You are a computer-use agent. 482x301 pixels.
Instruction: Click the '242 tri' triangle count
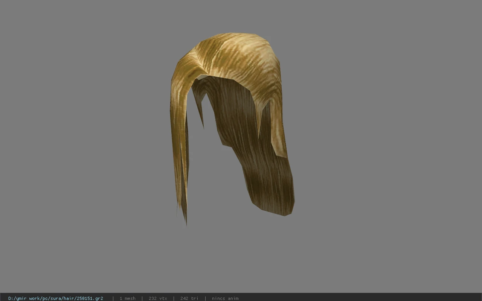189,298
